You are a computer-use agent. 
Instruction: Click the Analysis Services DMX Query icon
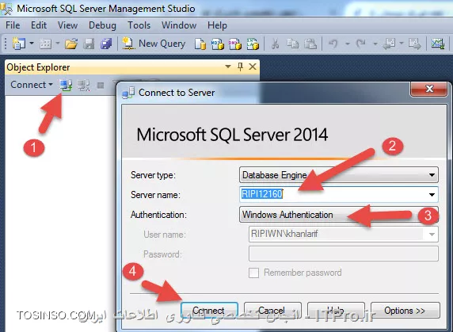(x=235, y=44)
